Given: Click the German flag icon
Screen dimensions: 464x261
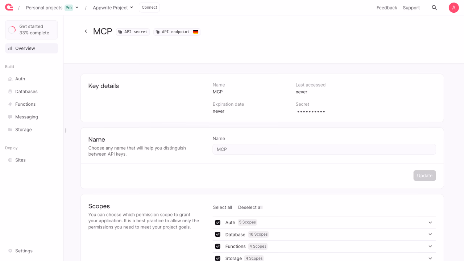Looking at the screenshot, I should (x=196, y=32).
